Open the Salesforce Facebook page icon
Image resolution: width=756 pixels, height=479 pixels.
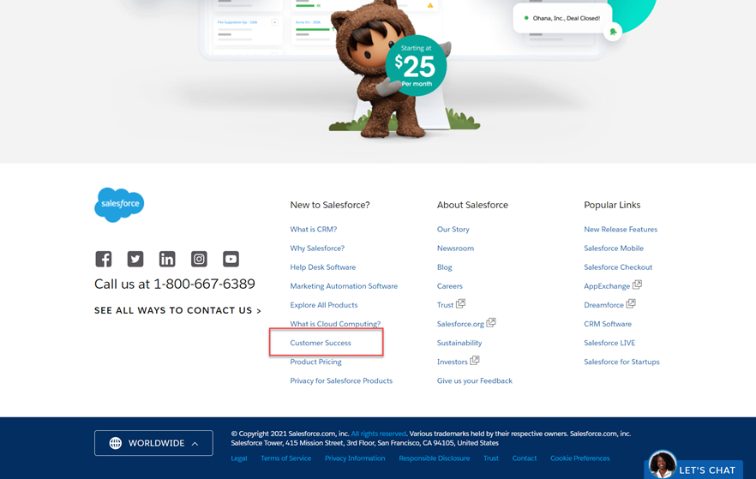tap(103, 259)
